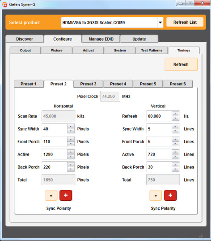Screen dimensions: 211x241
Task: Decrease horizontal Sync Width with down arrow
Action: tap(71, 131)
